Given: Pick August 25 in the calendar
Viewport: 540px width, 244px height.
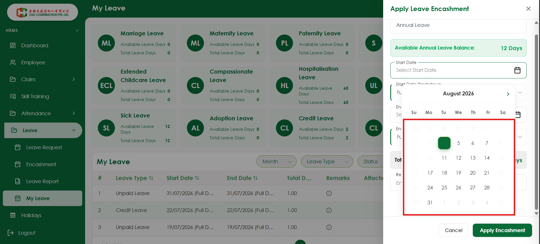Looking at the screenshot, I should coord(444,187).
